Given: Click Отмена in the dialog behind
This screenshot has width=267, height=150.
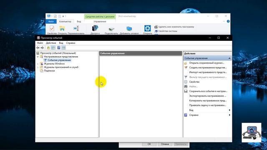Looking at the screenshot, I should coord(165,144).
